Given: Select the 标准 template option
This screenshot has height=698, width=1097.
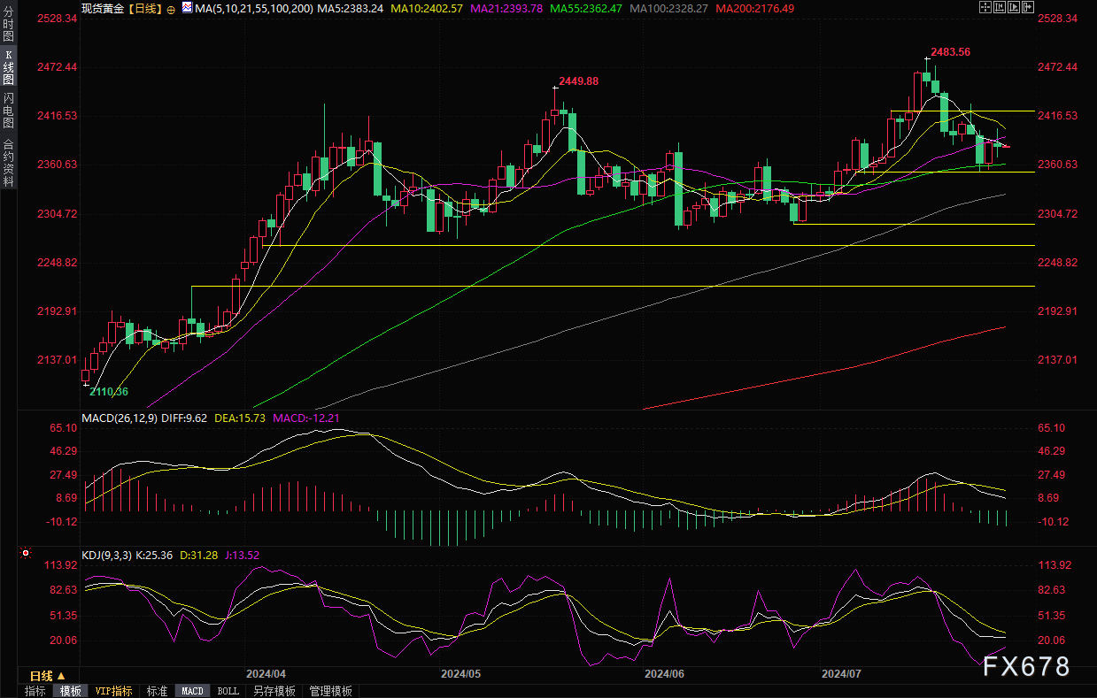Looking at the screenshot, I should point(157,691).
